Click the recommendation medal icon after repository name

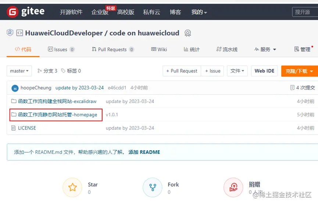187,33
